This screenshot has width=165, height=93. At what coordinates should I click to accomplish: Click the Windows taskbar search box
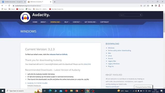pos(23,91)
